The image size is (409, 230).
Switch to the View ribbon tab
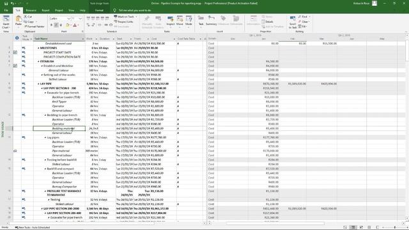pyautogui.click(x=71, y=10)
